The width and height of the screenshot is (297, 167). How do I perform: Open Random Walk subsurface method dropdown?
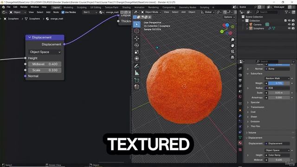coord(277,78)
